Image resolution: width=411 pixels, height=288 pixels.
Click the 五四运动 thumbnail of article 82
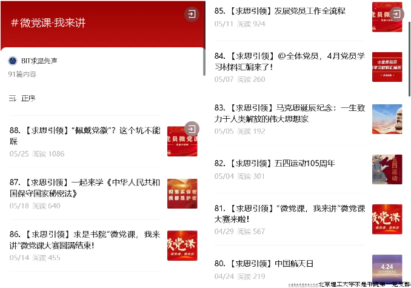point(387,169)
